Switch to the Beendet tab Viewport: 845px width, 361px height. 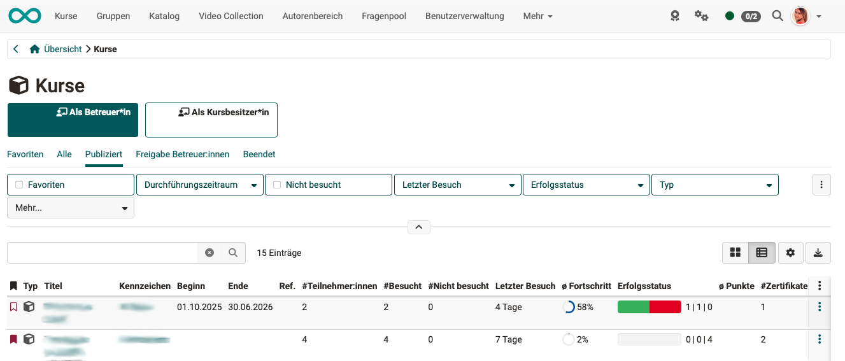[x=259, y=154]
